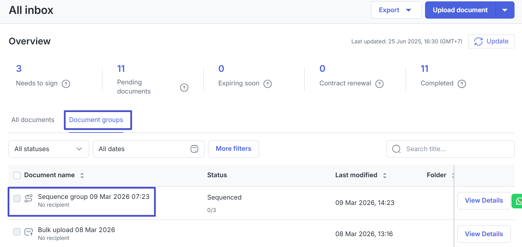Click the Search title input field
The height and width of the screenshot is (247, 522).
(x=454, y=149)
